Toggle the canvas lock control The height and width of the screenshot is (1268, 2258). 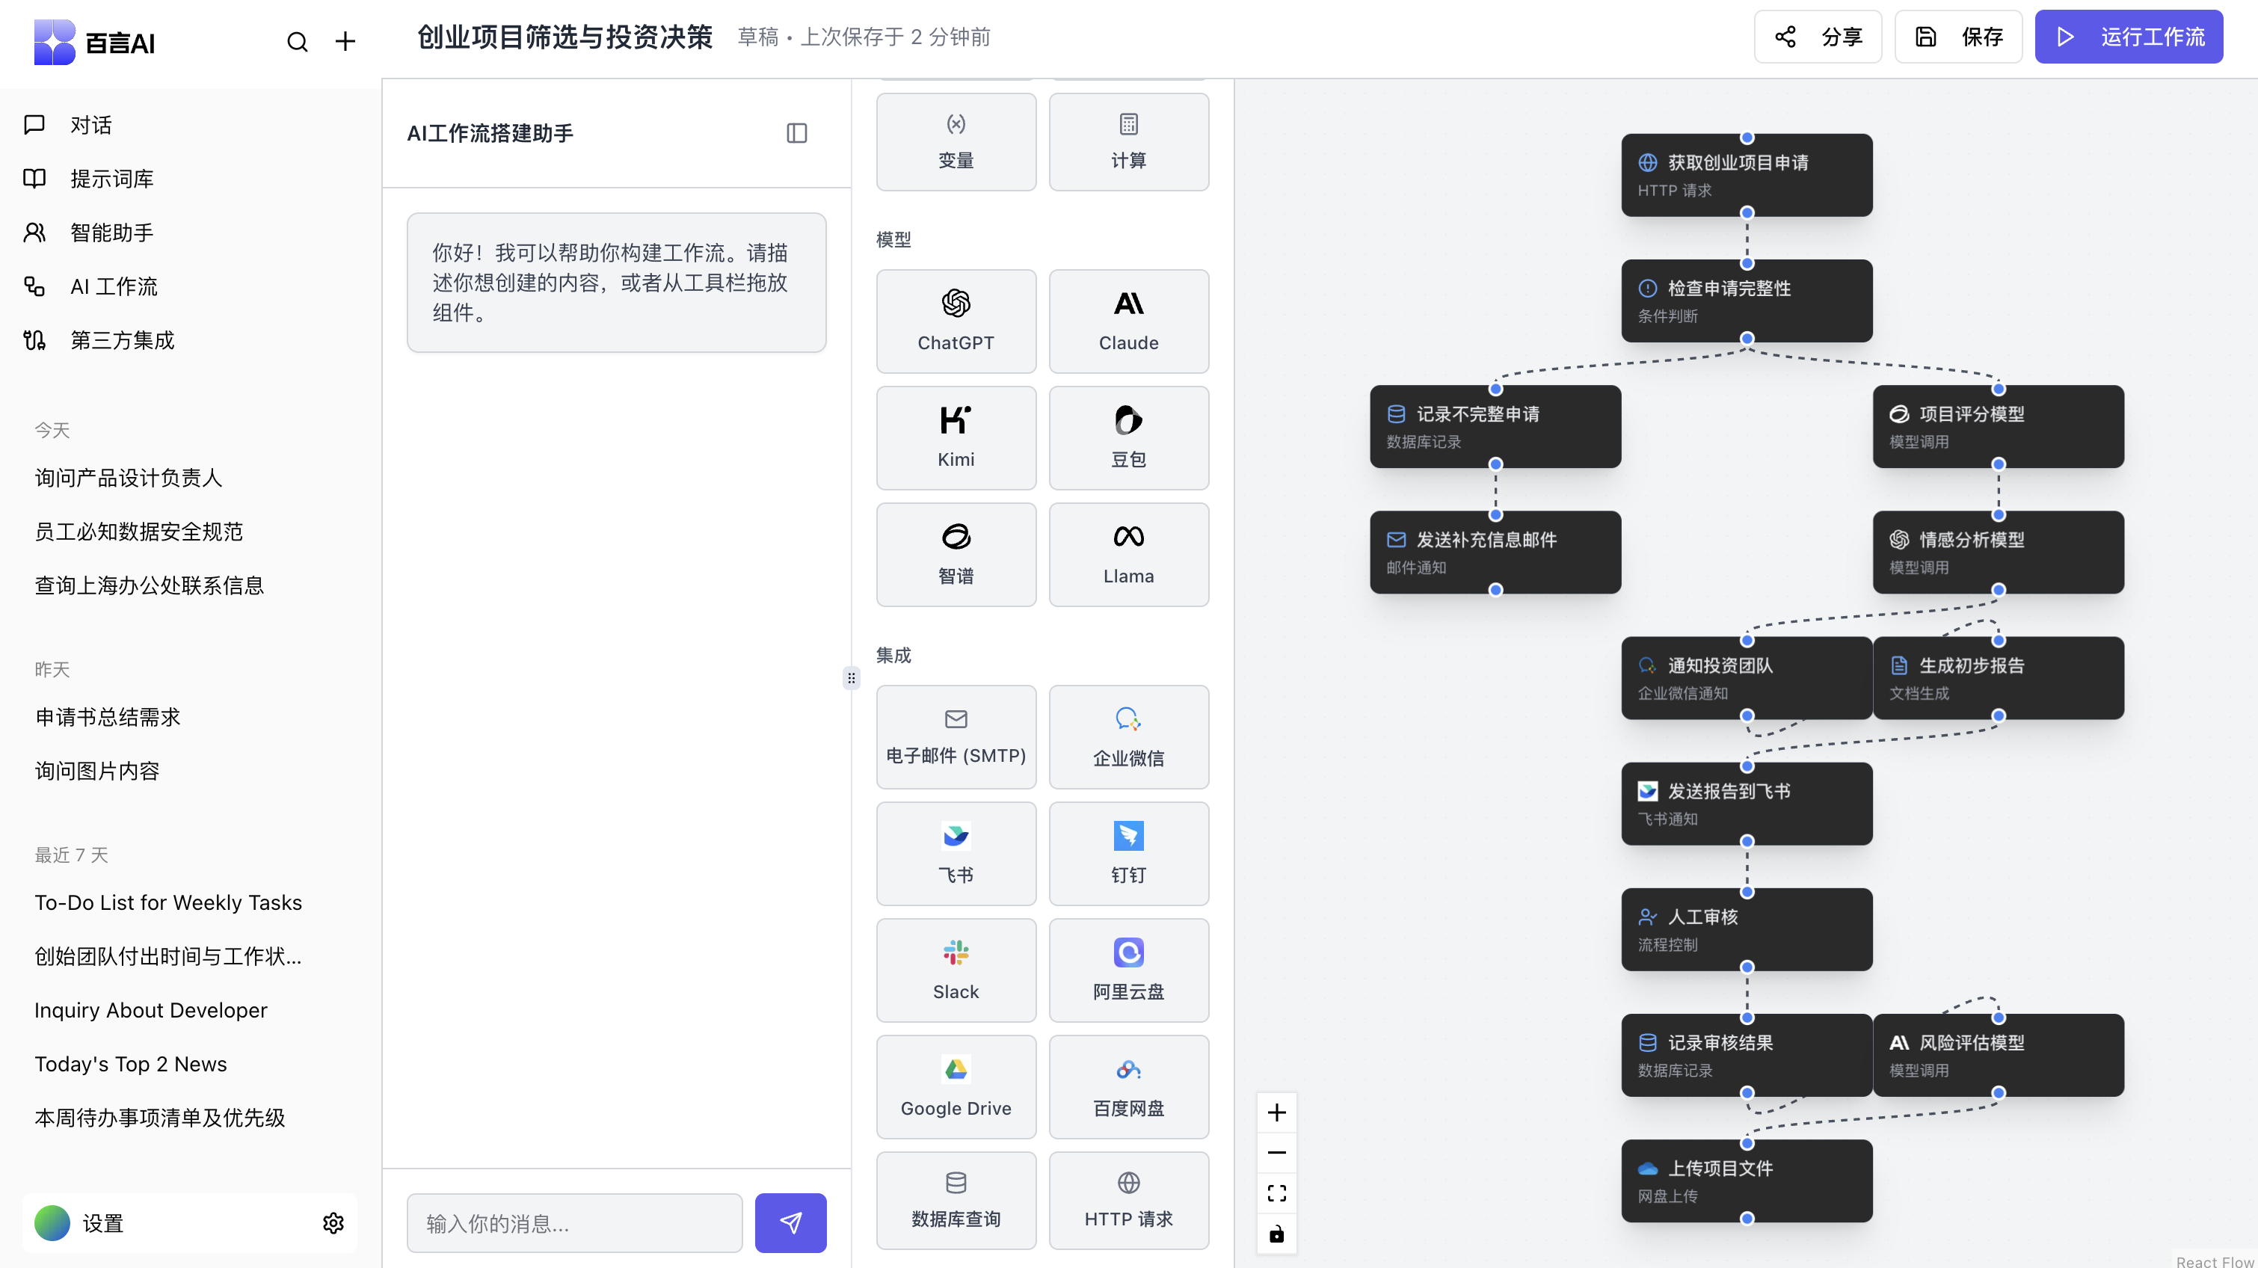pyautogui.click(x=1276, y=1233)
